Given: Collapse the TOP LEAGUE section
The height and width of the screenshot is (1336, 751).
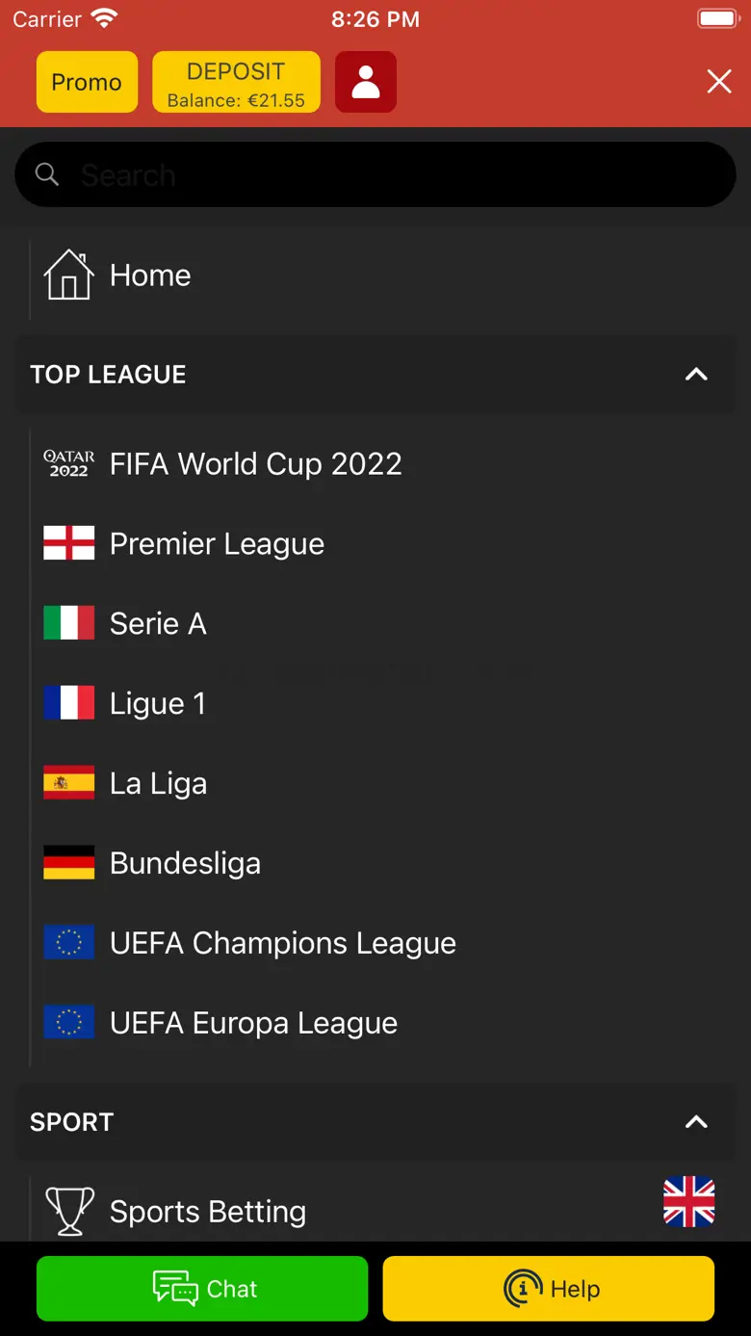Looking at the screenshot, I should tap(696, 374).
